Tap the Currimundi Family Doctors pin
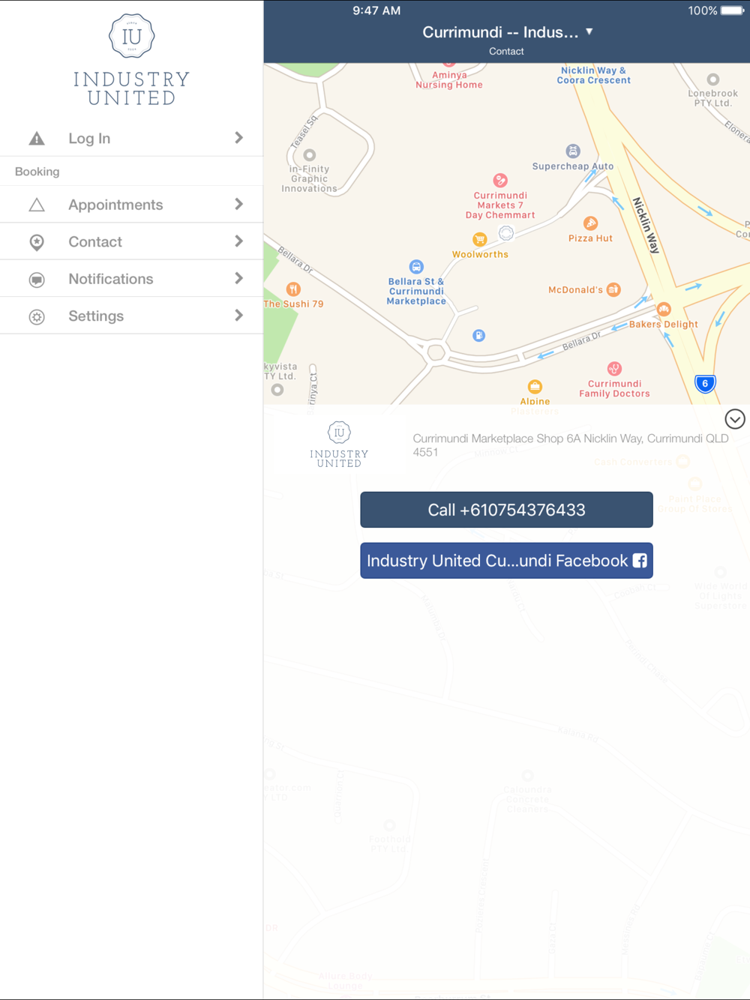750x1000 pixels. (x=614, y=369)
